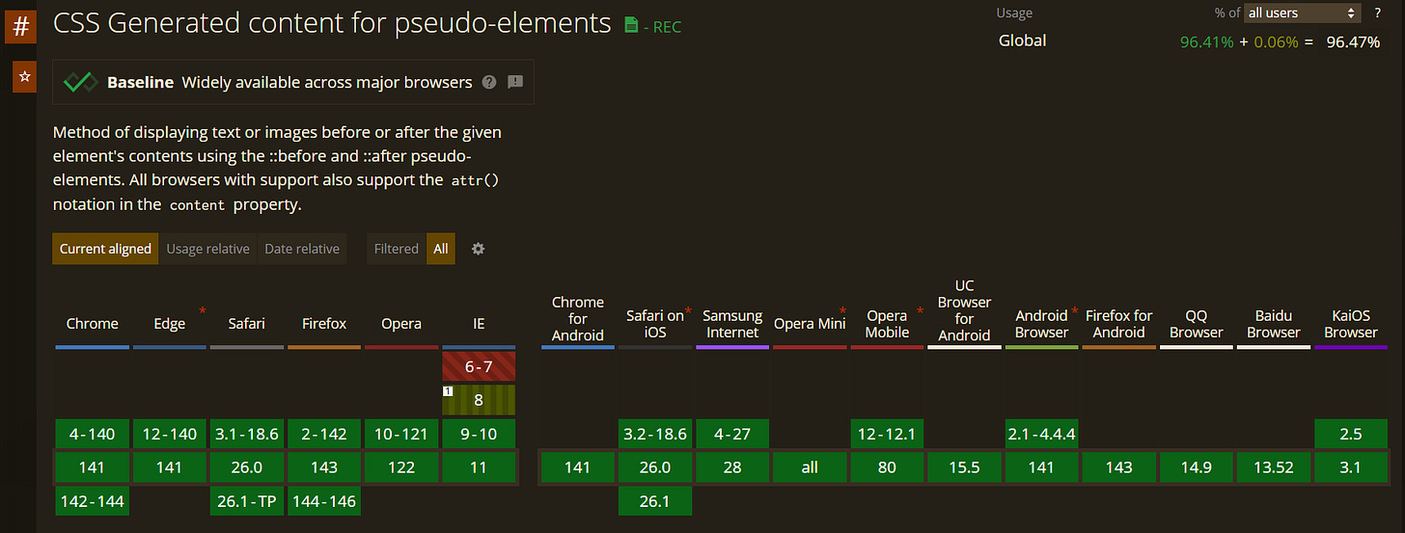Click the feature title heading link
Screen dimensions: 1405x533
click(x=332, y=23)
